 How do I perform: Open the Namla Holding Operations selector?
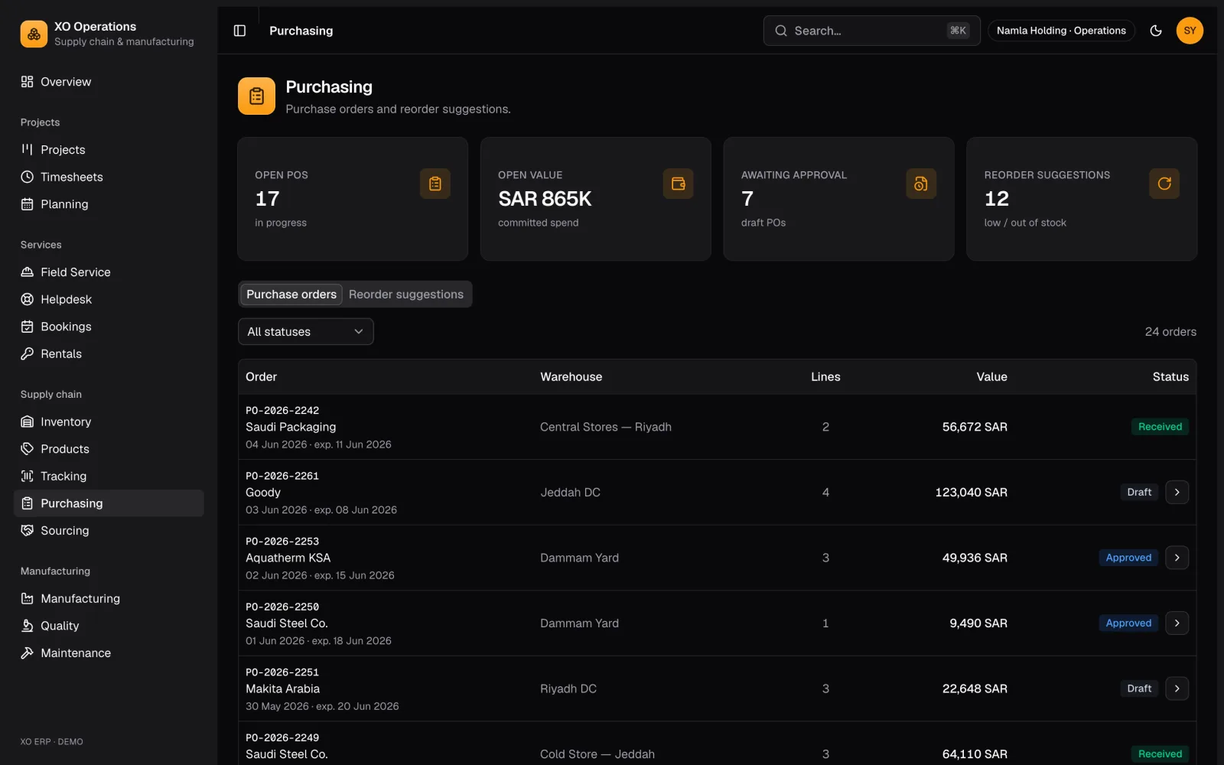(x=1061, y=31)
